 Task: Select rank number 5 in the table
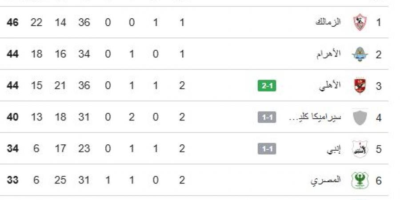(x=379, y=149)
